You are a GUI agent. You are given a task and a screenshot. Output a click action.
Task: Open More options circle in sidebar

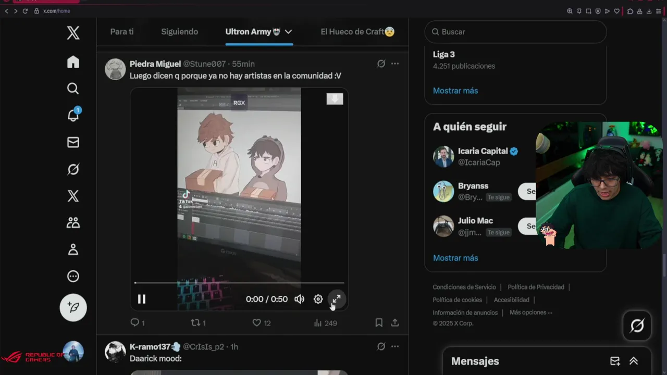coord(73,277)
